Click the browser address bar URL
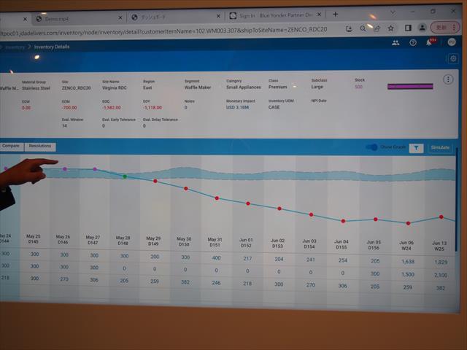Viewport: 467px width, 350px height. 163,31
